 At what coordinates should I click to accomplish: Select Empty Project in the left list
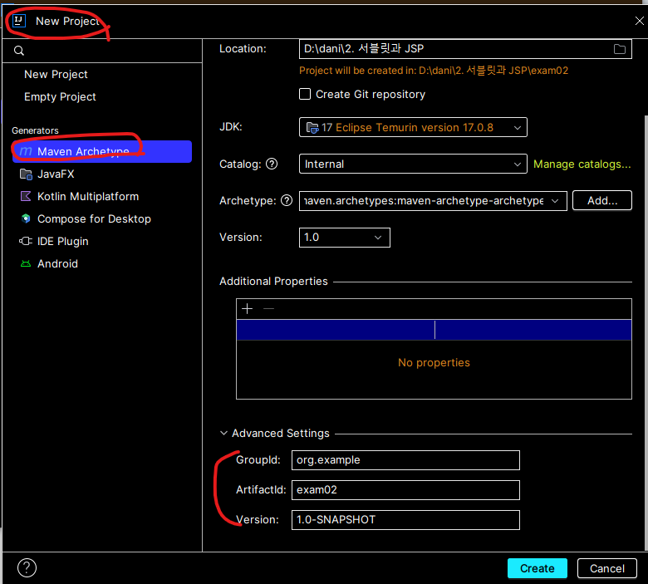[x=60, y=96]
